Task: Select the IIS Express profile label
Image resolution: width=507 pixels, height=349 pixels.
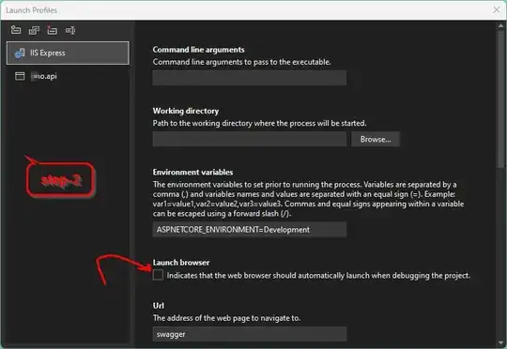Action: pyautogui.click(x=48, y=53)
